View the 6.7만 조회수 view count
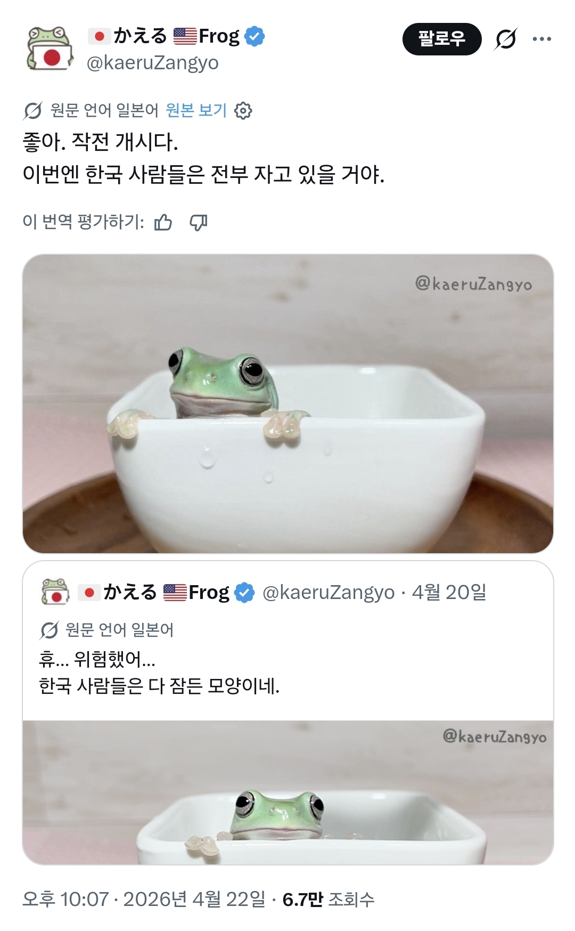575x931 pixels. click(x=328, y=900)
